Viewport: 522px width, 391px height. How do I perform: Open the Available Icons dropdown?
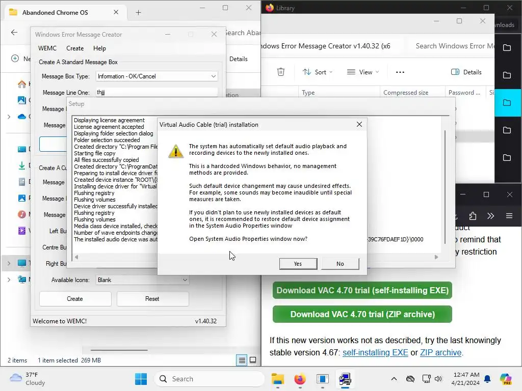[x=143, y=280]
